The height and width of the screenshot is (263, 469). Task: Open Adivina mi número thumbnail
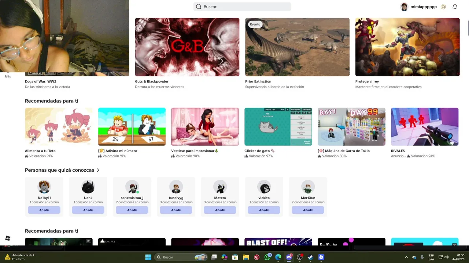coord(132,127)
